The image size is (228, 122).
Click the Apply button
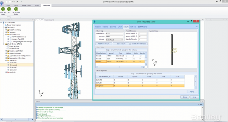click(192, 92)
